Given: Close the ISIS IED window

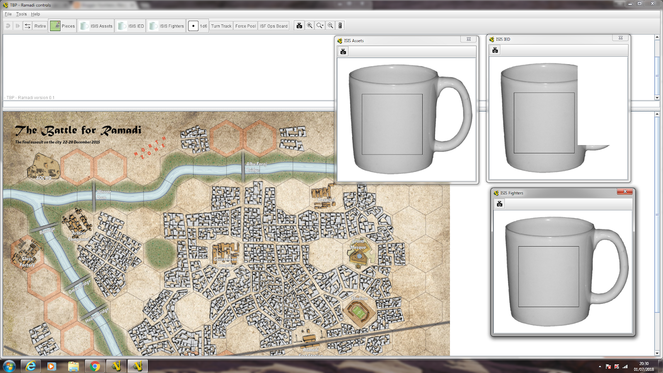Looking at the screenshot, I should pos(621,38).
